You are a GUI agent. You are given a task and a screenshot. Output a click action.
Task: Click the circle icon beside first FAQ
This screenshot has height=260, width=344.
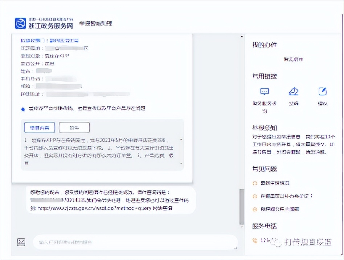click(x=255, y=183)
